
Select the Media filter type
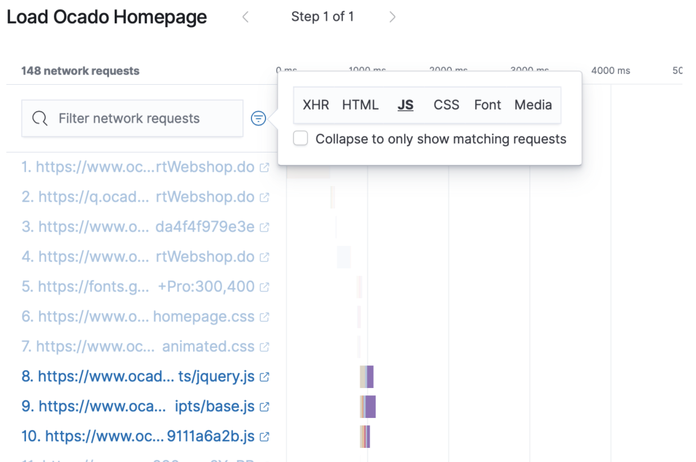point(533,105)
